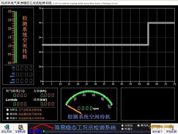Image resolution: width=178 pixels, height=134 pixels.
Task: Click the 简易稳态工况法检测系统 banner title
Action: (85, 128)
